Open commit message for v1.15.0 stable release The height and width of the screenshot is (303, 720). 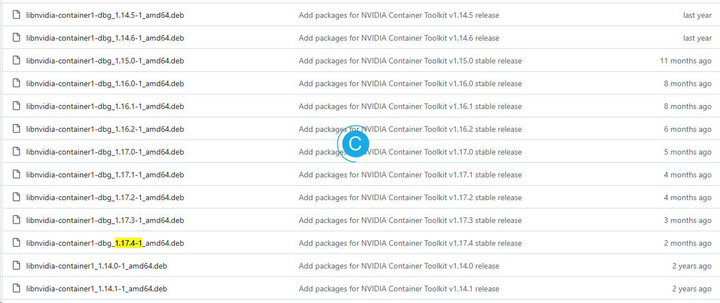[410, 61]
